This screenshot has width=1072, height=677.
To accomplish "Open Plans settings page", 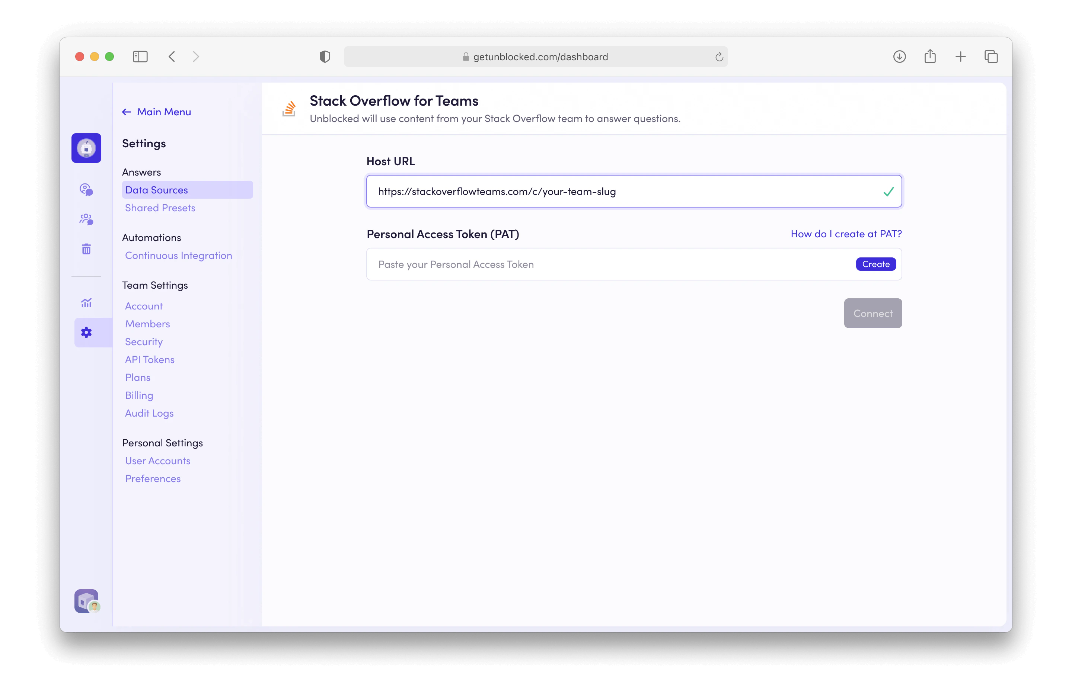I will (x=138, y=377).
